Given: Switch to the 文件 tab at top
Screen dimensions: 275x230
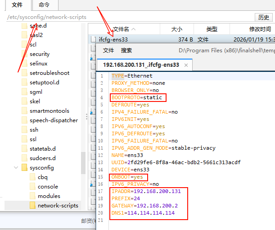Looking at the screenshot, I should pos(17,5).
